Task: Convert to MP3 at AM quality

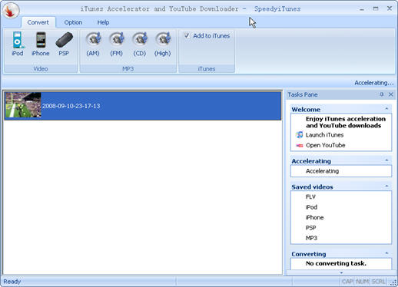Action: [93, 44]
